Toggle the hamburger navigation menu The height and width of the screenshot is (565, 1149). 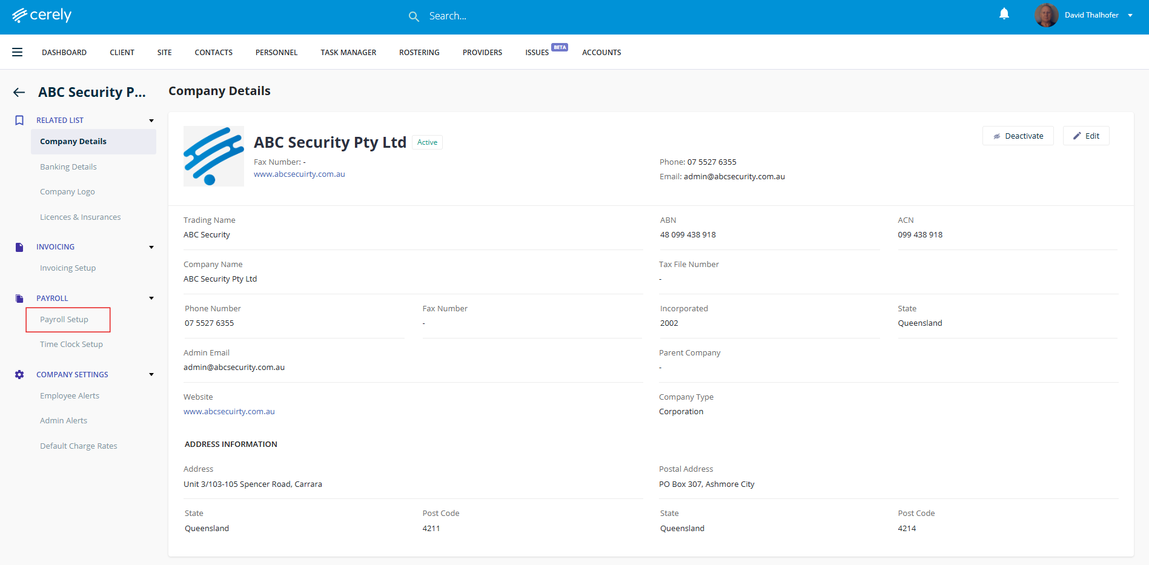[x=18, y=52]
